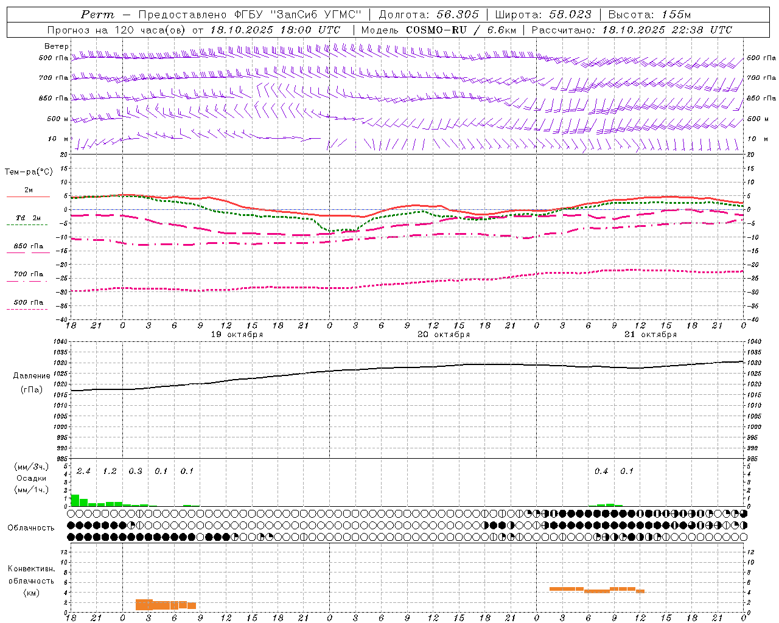
Task: Click the 'Осадки' precipitation label
Action: click(32, 478)
